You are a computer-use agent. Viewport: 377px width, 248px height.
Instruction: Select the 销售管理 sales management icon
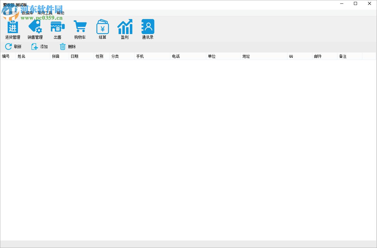(x=35, y=29)
